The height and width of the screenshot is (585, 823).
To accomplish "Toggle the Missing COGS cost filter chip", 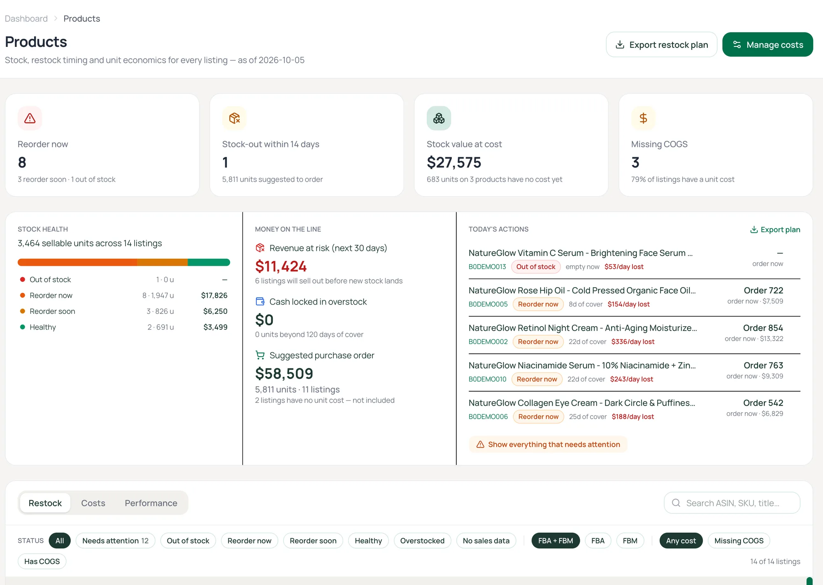I will (739, 541).
